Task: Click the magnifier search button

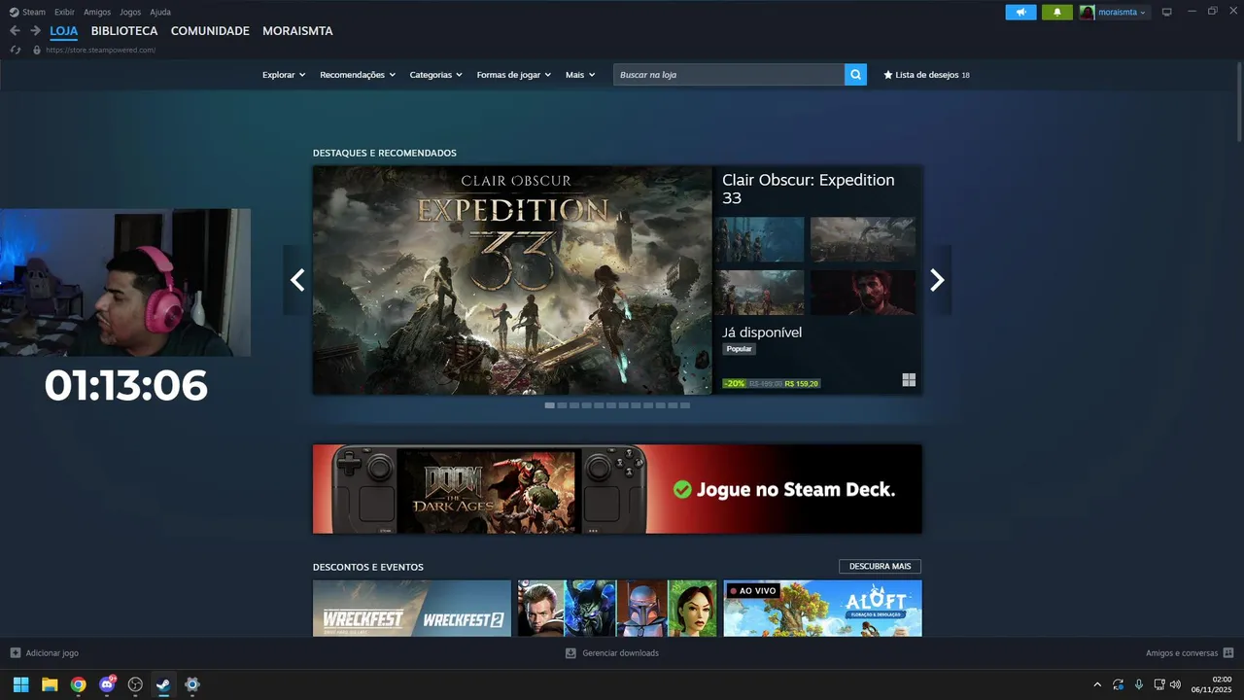Action: coord(855,75)
